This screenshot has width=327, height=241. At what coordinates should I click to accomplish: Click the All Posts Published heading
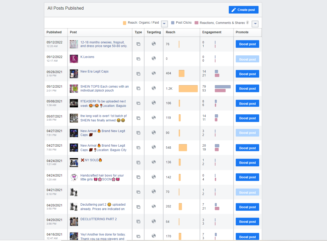[66, 8]
